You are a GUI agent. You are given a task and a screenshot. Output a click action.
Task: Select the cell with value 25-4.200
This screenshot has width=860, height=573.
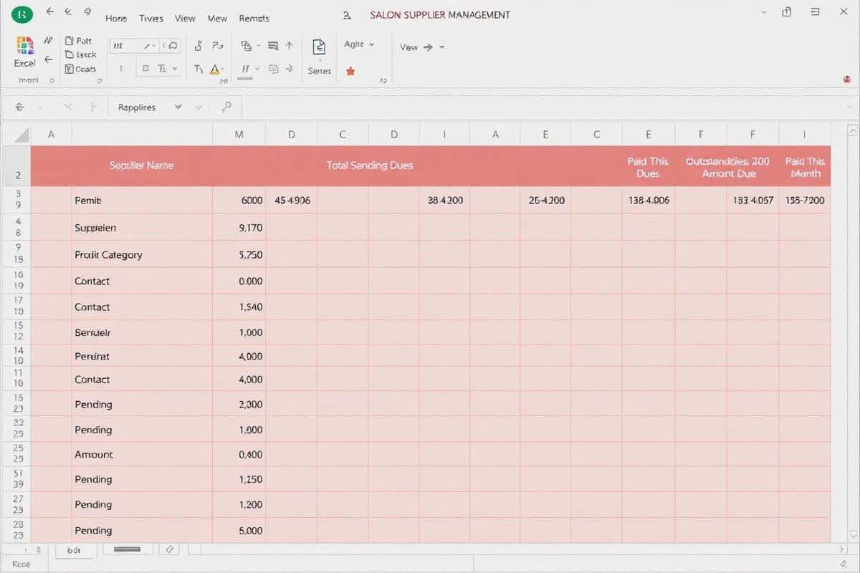coord(546,201)
